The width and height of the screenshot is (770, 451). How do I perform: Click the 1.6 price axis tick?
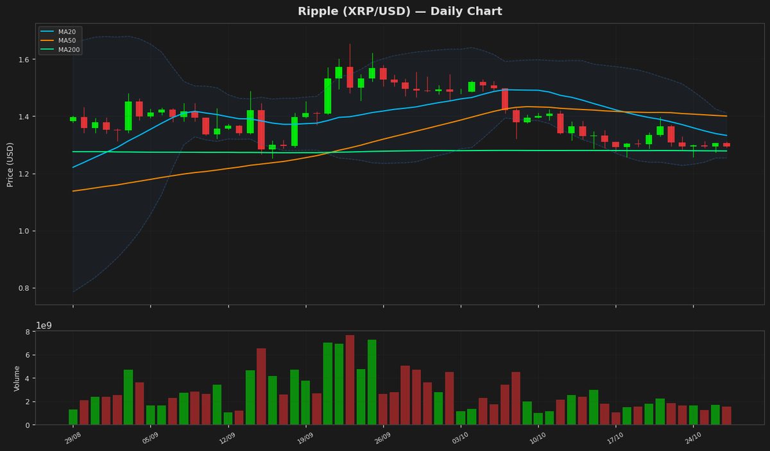point(23,60)
